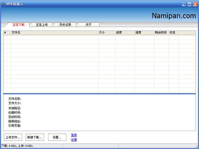Sort by the # column header

click(x=7, y=33)
